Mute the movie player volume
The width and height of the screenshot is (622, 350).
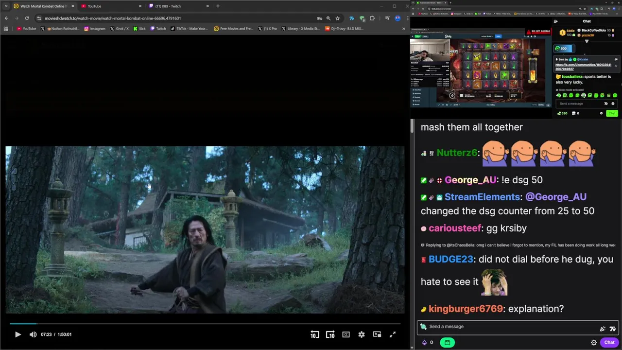pos(33,334)
